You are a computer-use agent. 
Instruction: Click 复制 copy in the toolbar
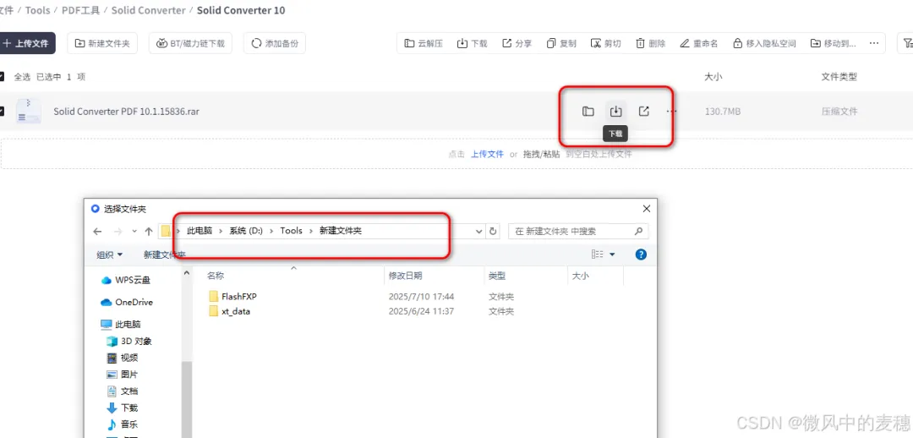(561, 43)
